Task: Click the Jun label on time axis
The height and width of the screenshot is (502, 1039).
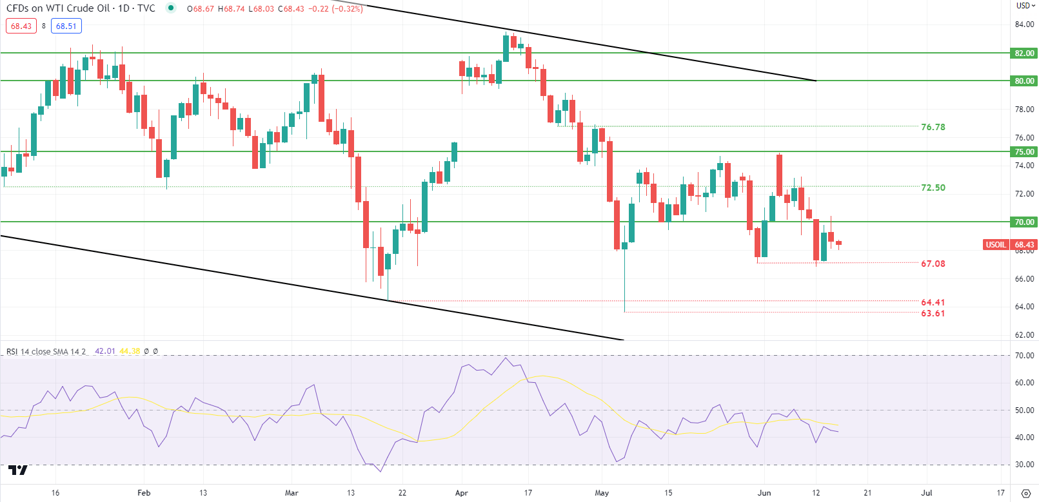Action: 764,493
